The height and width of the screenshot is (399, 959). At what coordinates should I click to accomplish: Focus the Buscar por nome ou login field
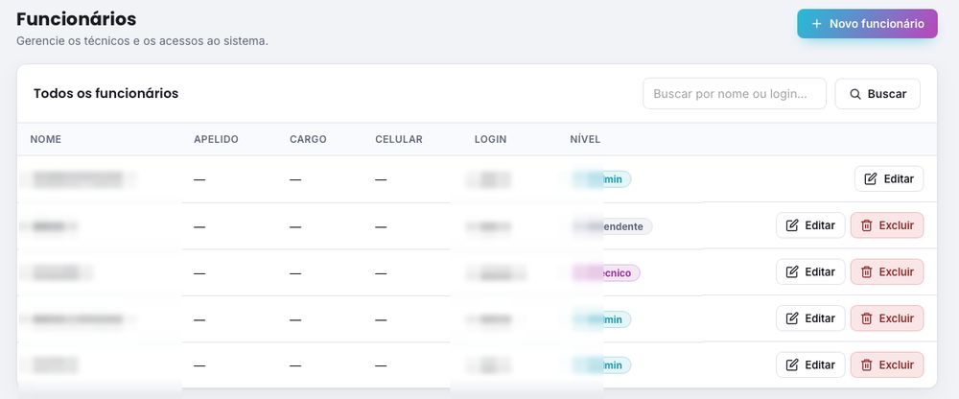tap(735, 94)
